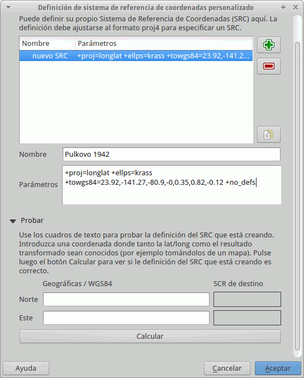Screen dimensions: 304x378
Task: Click the Norte result box under SCR de destino
Action: pos(247,300)
